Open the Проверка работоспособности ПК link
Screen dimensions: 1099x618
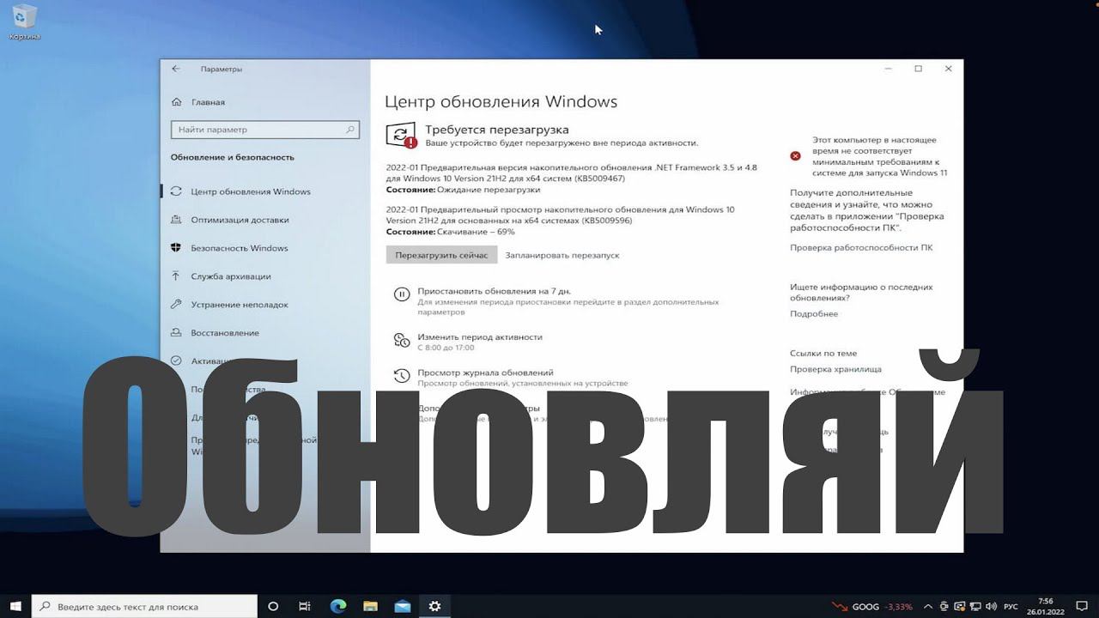coord(861,248)
